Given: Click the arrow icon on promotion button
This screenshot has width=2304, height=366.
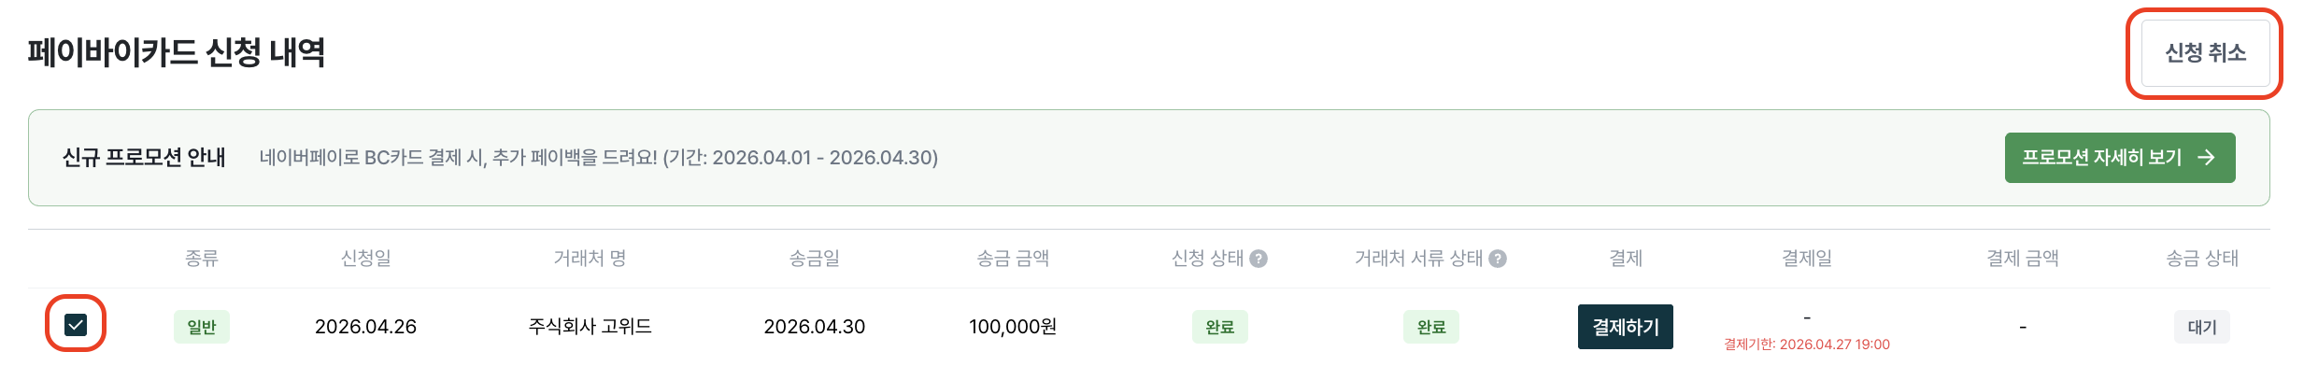Looking at the screenshot, I should tap(2206, 158).
